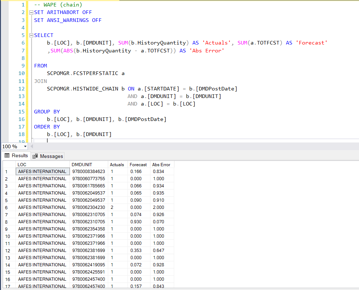Click the GROUP BY keyword

tap(47, 112)
